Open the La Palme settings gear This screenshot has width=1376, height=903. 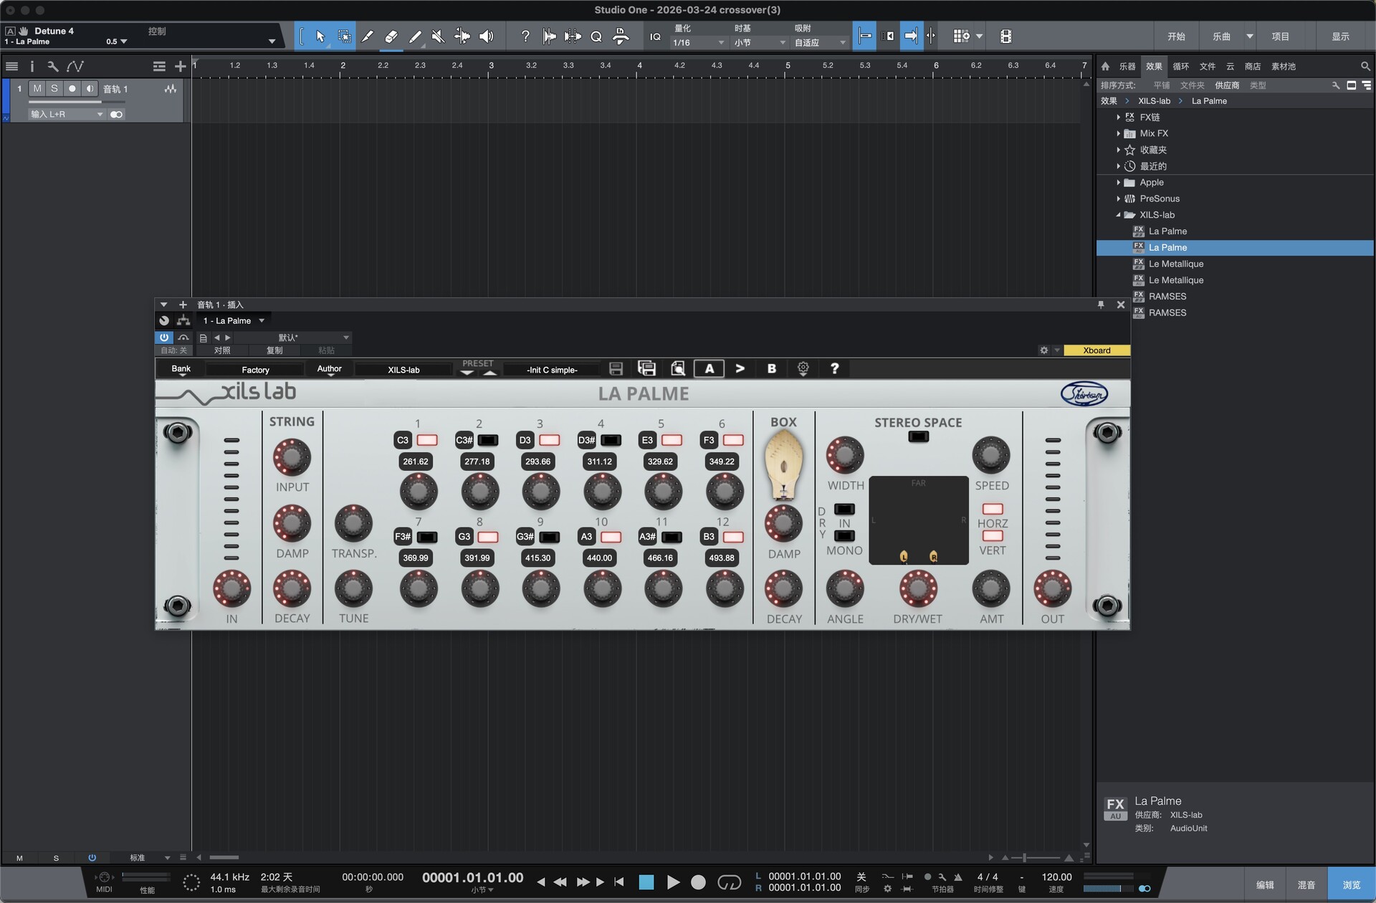(803, 369)
